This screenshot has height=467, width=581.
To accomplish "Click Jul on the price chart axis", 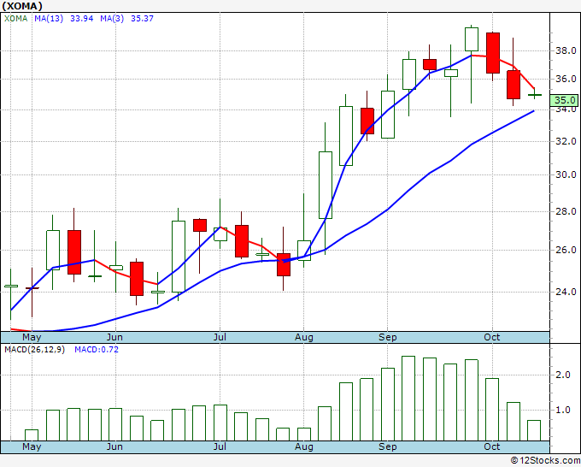I will coord(220,337).
